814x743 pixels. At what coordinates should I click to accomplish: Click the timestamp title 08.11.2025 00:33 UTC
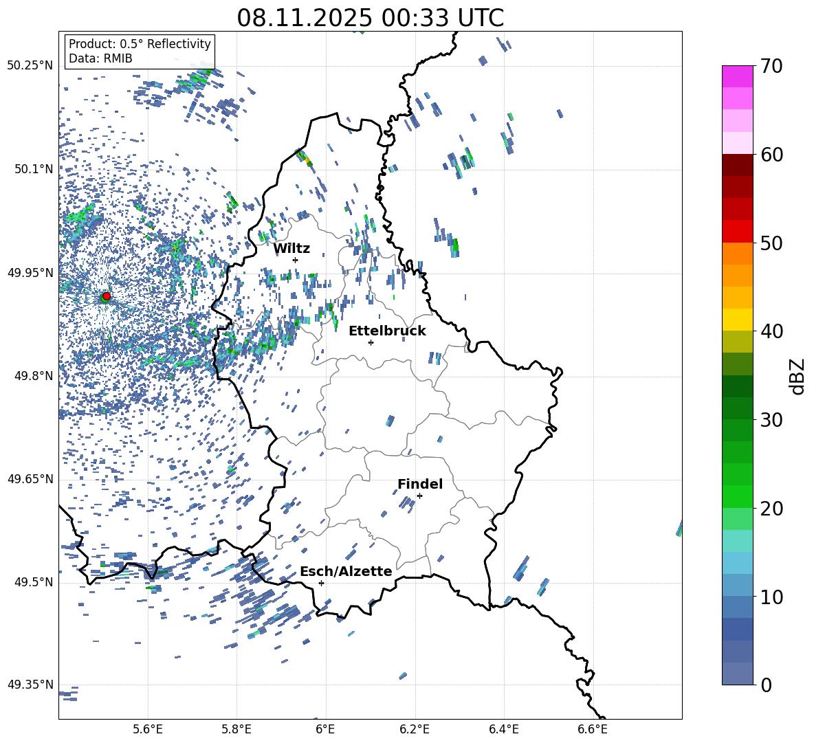370,18
